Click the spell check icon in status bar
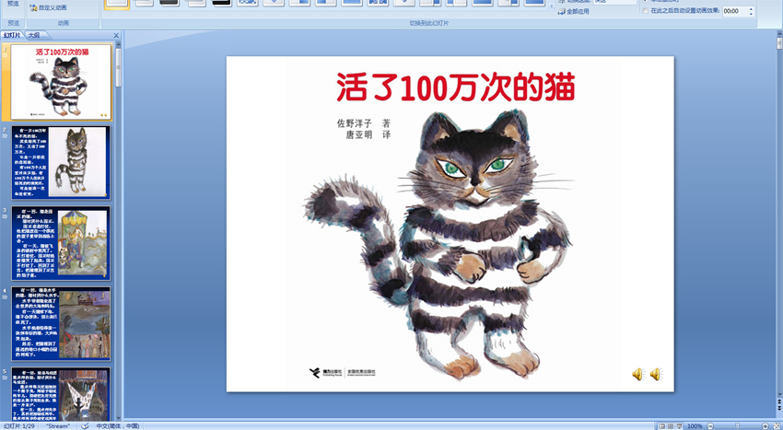The width and height of the screenshot is (783, 430). [85, 426]
